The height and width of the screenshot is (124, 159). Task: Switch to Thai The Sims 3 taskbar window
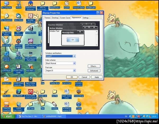(x=29, y=116)
